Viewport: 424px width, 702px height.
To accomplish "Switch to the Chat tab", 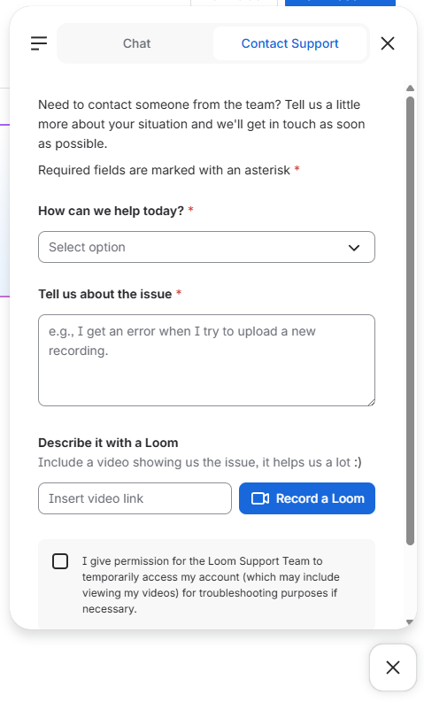I will (136, 43).
